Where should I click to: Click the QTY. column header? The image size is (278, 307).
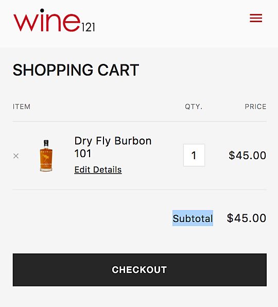click(x=194, y=107)
